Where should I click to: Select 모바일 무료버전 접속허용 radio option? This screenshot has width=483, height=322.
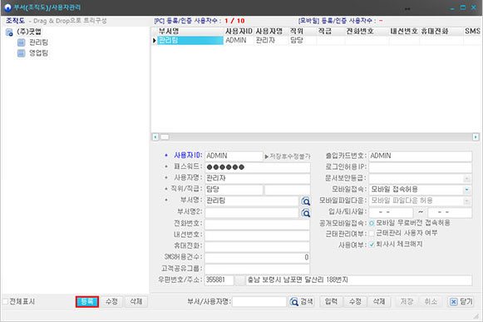(x=372, y=223)
